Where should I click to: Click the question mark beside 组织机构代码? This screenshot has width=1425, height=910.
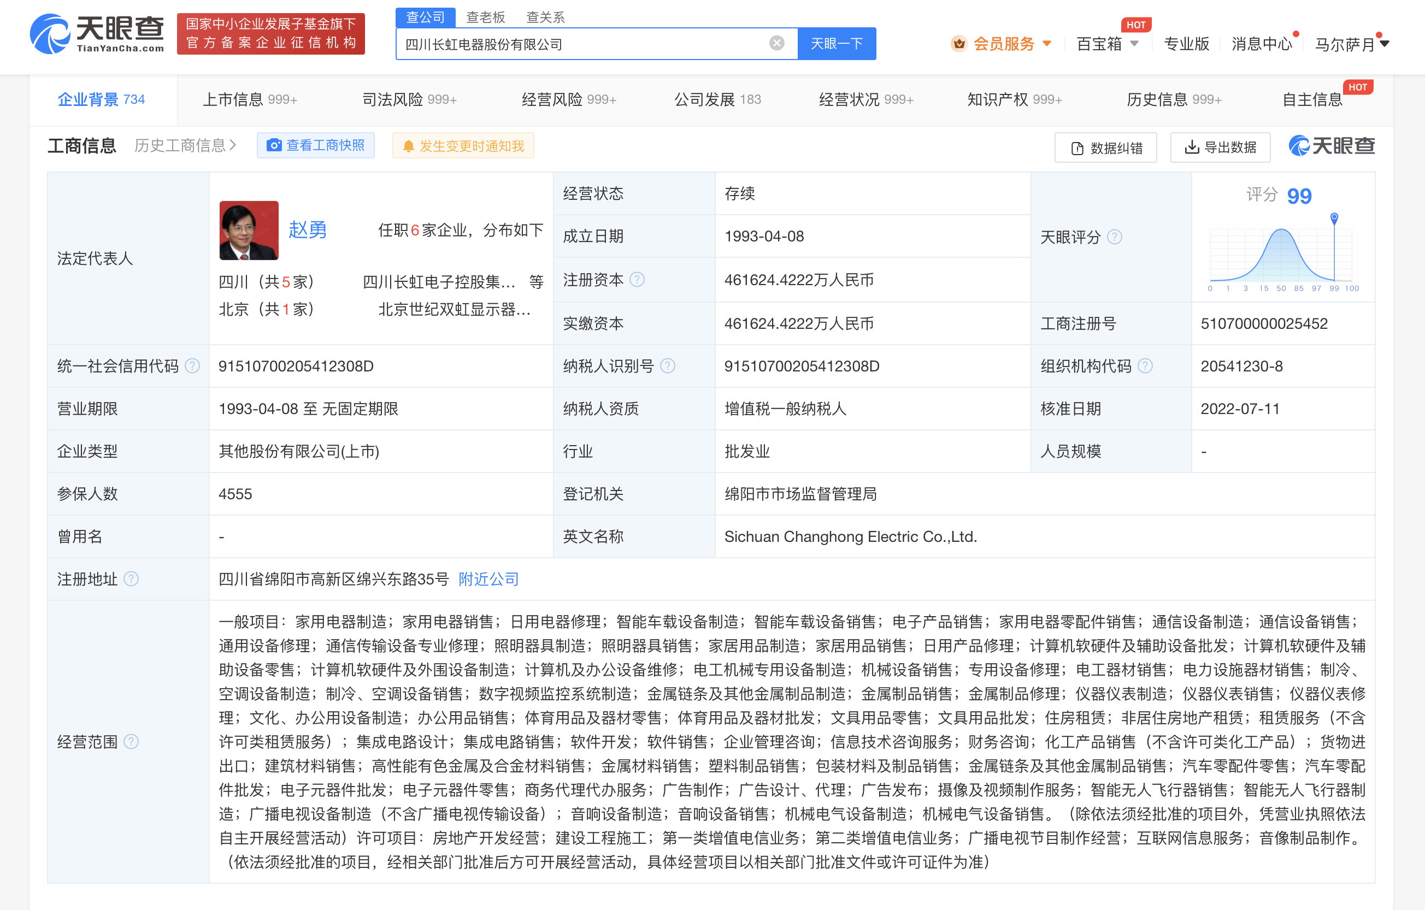pos(1146,365)
